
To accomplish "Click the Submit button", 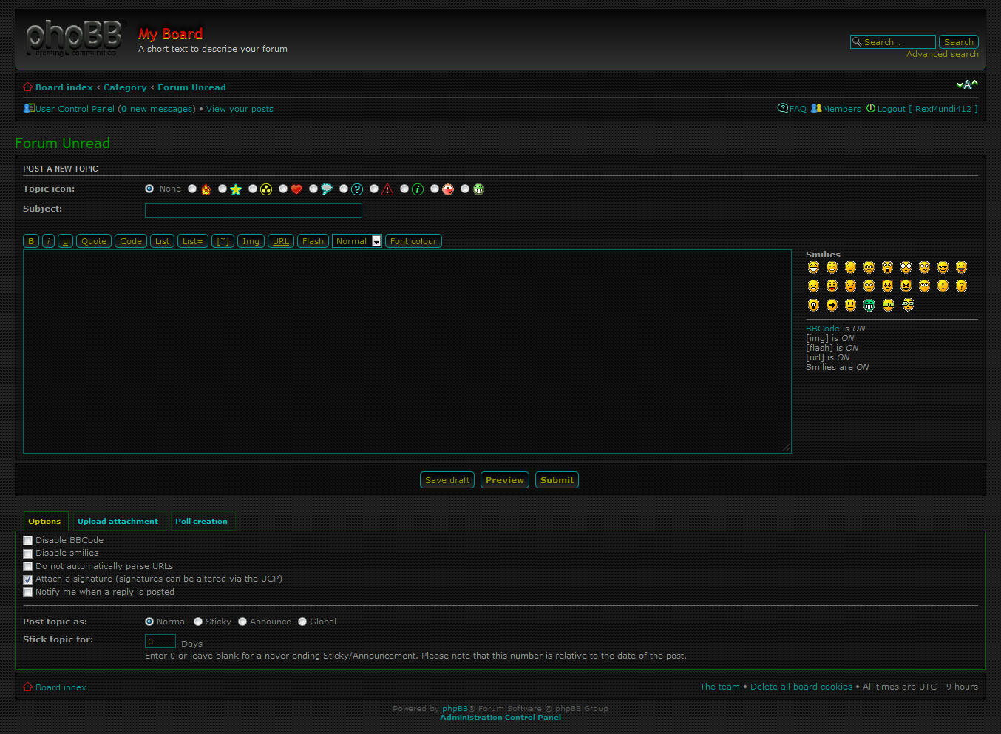I will pos(557,479).
